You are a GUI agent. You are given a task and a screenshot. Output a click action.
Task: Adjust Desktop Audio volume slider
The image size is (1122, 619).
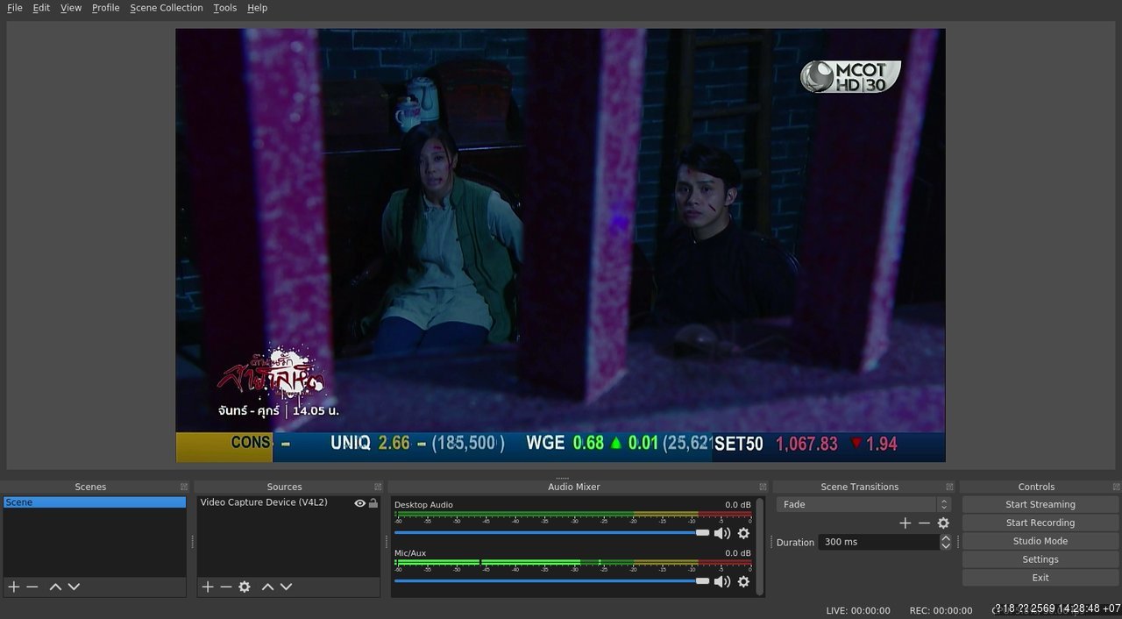[551, 532]
